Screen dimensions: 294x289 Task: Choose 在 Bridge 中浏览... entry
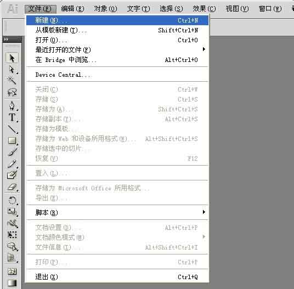[117, 60]
